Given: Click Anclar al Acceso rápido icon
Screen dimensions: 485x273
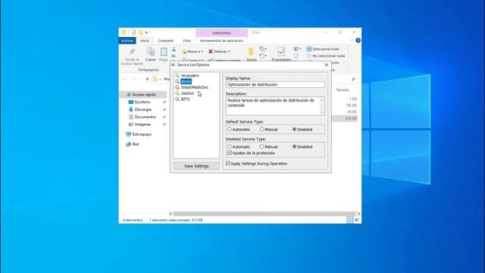Looking at the screenshot, I should point(132,52).
